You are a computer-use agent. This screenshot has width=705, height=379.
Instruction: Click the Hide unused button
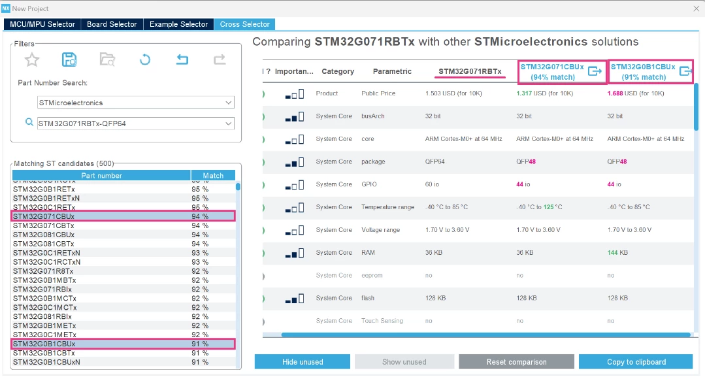(x=302, y=362)
